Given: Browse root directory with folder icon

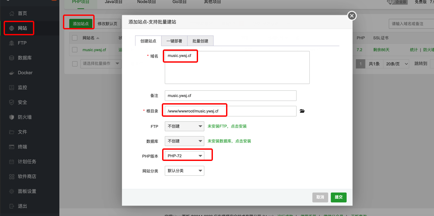Looking at the screenshot, I should 302,111.
